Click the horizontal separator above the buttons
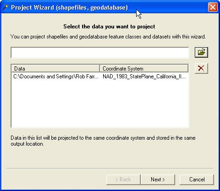The height and width of the screenshot is (191, 220). (110, 169)
